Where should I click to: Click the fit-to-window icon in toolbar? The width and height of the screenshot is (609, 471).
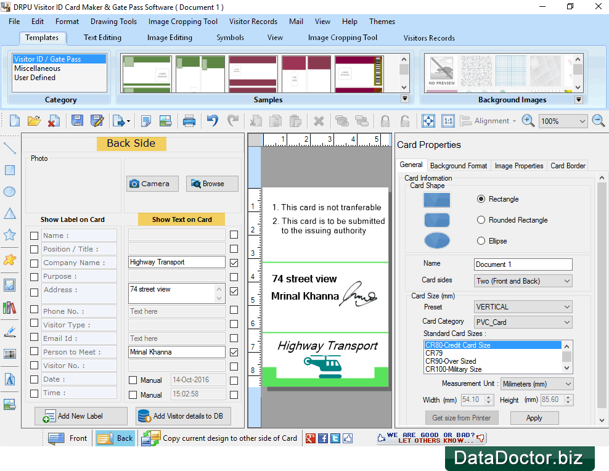pos(428,121)
